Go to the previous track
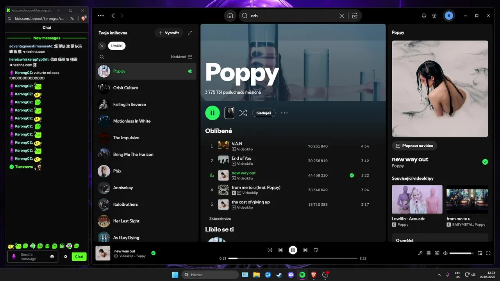The height and width of the screenshot is (281, 500). point(280,250)
